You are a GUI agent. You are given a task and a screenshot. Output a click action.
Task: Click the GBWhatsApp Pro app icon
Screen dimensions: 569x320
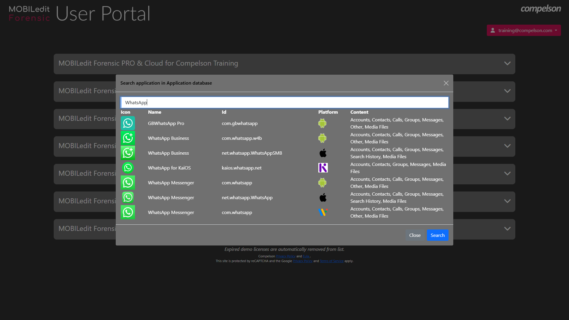128,123
